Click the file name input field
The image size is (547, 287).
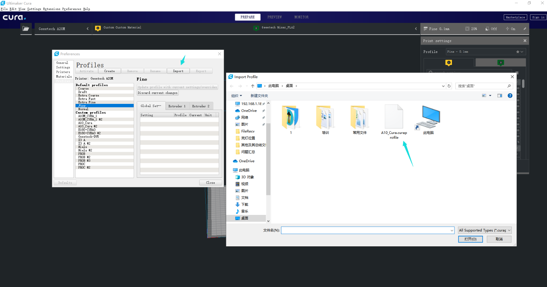point(365,230)
